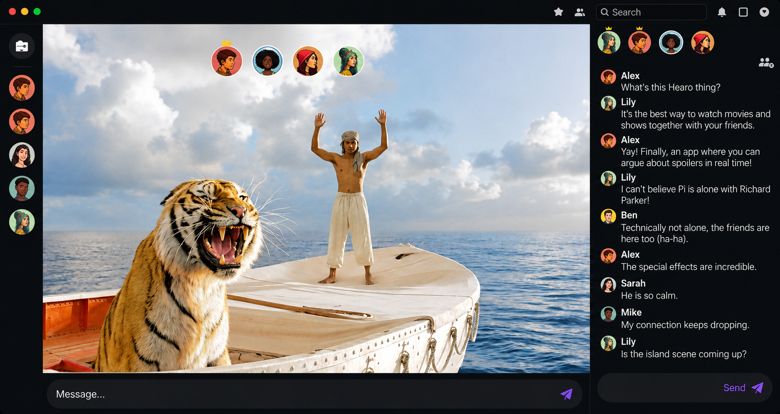Close the window with the red button
The height and width of the screenshot is (414, 780).
12,11
